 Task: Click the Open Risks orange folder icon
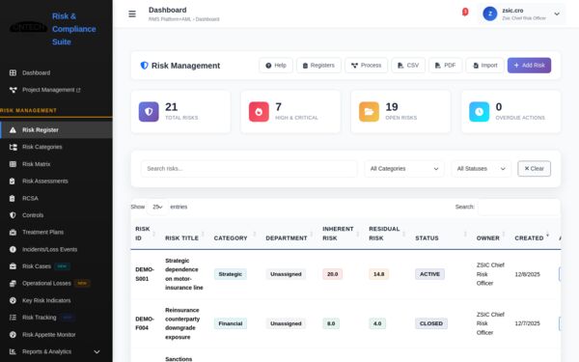369,112
